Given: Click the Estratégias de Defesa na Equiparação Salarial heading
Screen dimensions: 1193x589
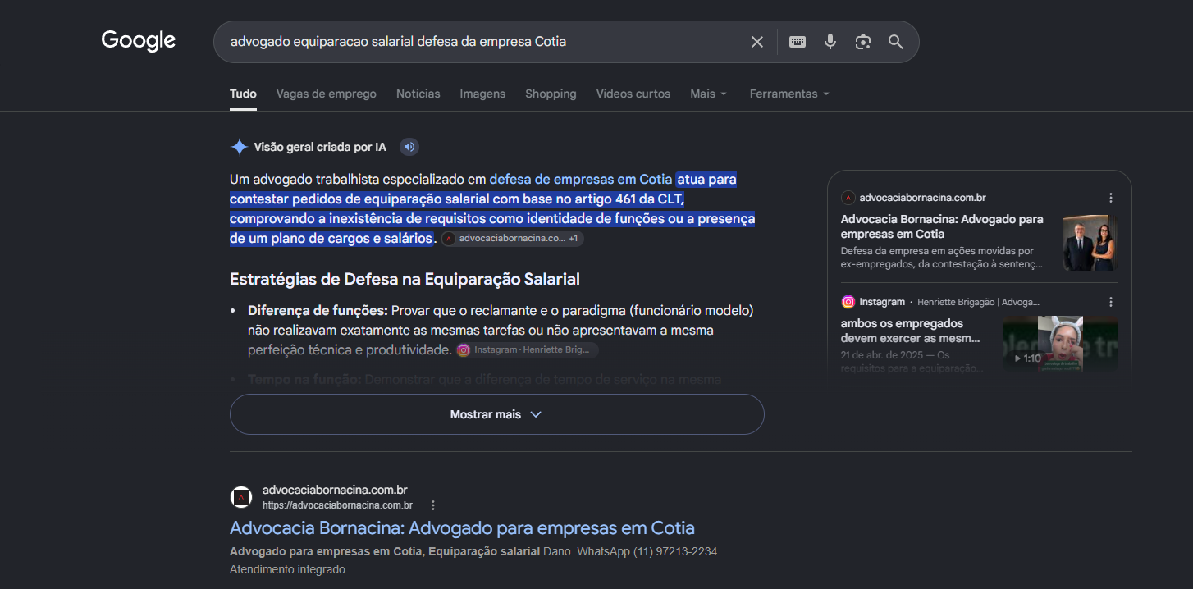Looking at the screenshot, I should [405, 279].
